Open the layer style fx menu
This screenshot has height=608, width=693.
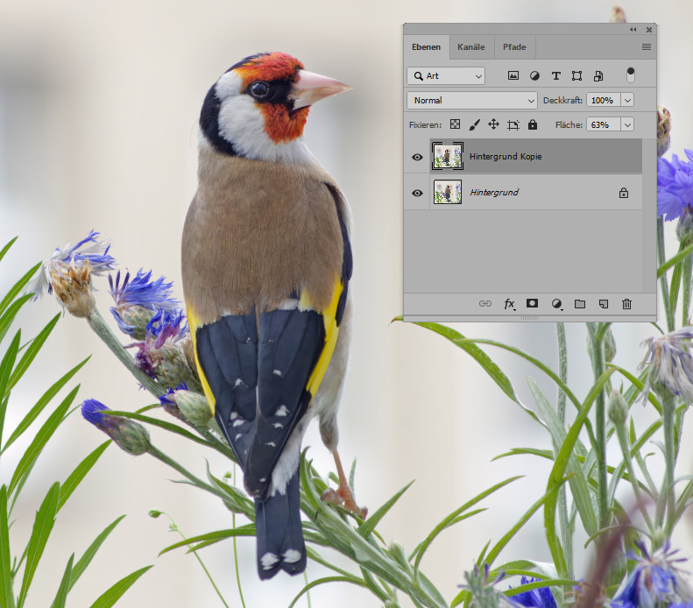pos(509,304)
